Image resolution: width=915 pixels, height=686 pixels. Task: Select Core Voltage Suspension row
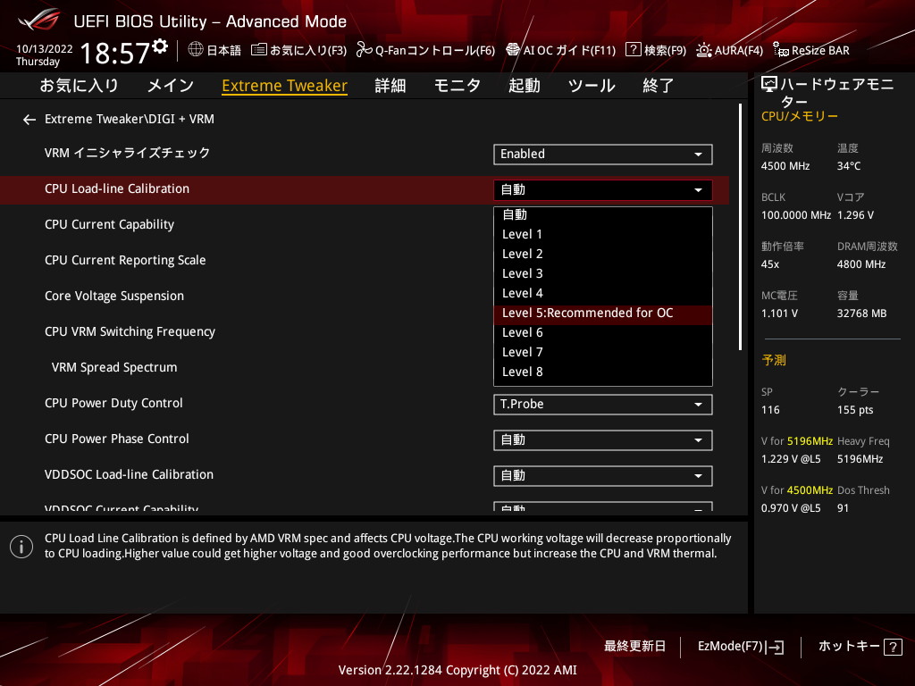click(113, 296)
